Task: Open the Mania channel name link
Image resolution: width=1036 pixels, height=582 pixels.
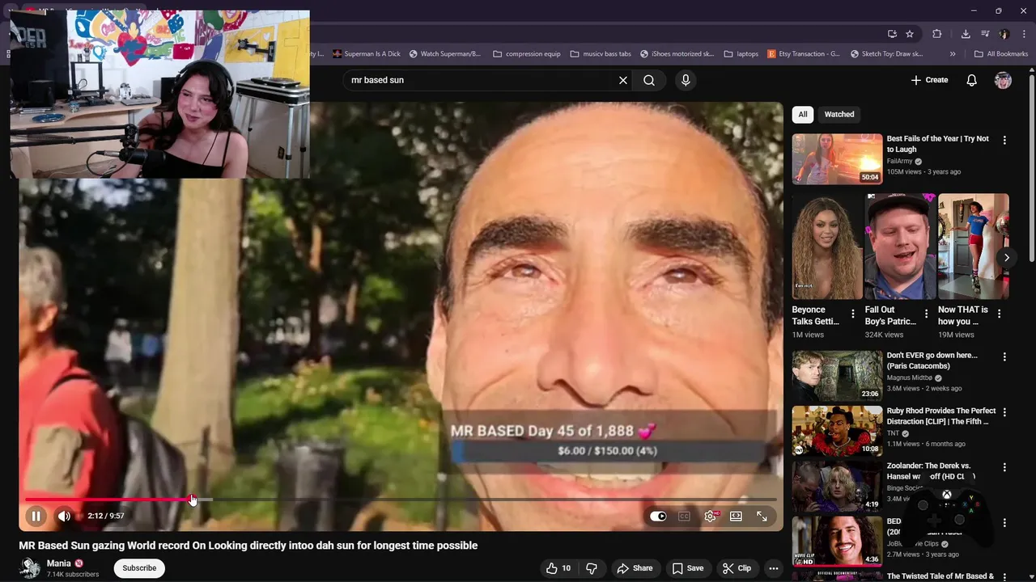Action: pos(58,563)
